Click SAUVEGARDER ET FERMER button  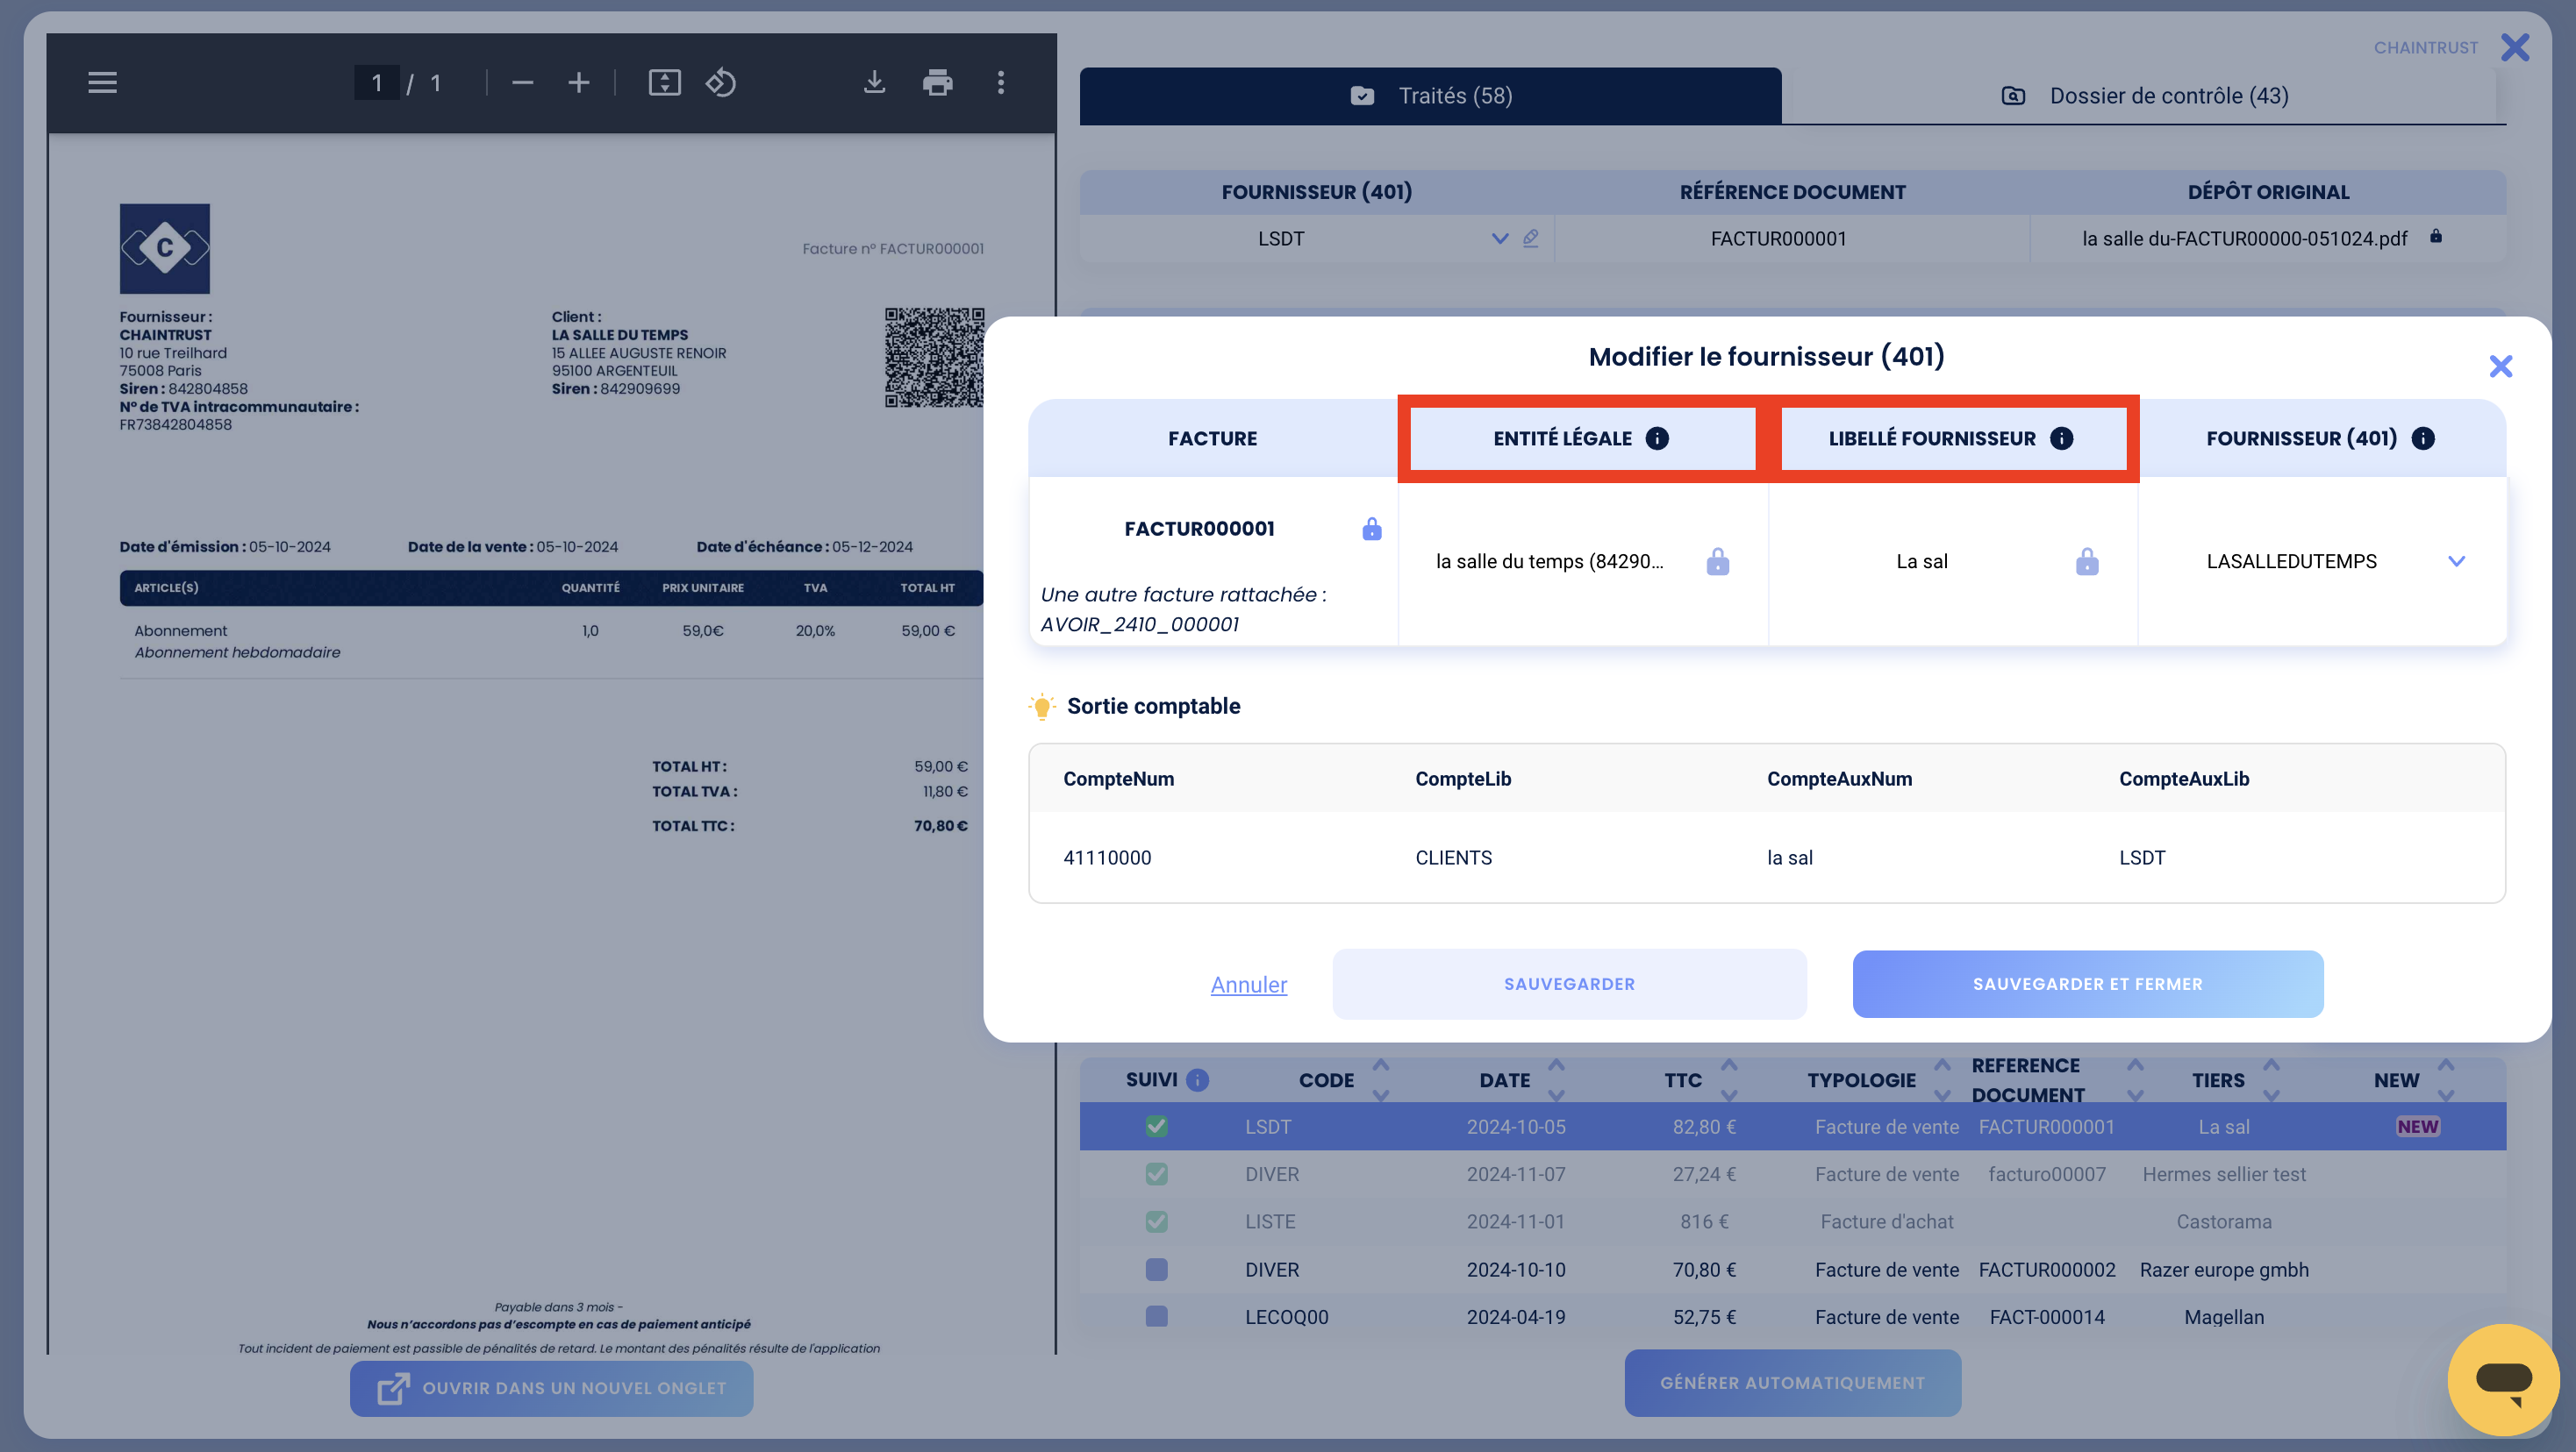tap(2087, 985)
